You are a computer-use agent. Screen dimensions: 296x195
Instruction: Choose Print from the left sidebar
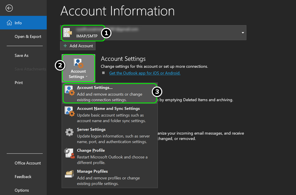point(19,83)
